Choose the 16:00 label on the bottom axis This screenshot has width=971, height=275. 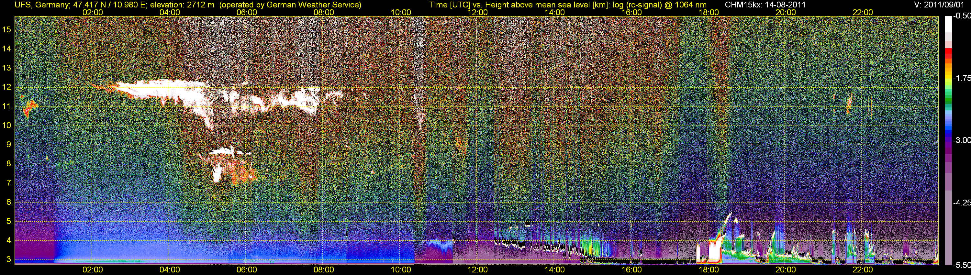[632, 270]
